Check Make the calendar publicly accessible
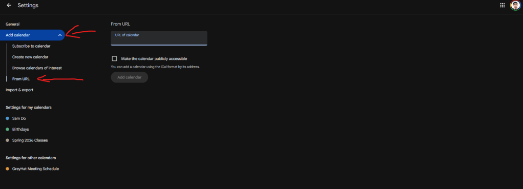The height and width of the screenshot is (189, 523). point(114,59)
